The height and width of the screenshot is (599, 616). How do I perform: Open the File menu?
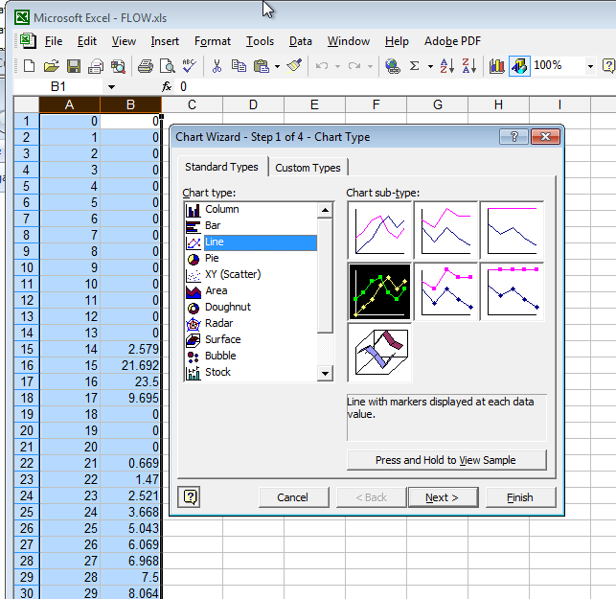point(54,41)
